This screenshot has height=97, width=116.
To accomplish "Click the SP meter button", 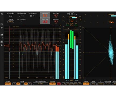I will point(79,84).
